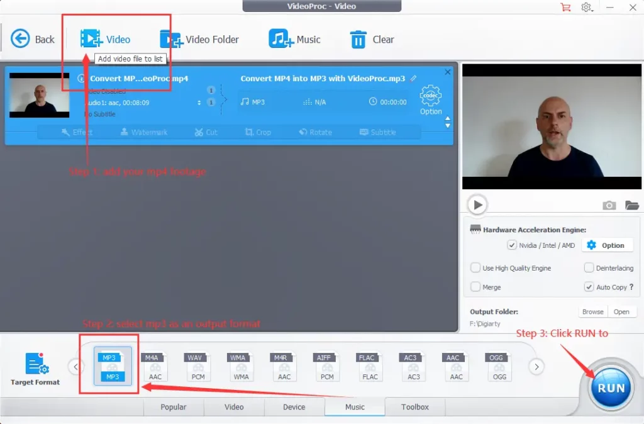The image size is (644, 424).
Task: Select the video thumbnail in the list
Action: click(x=40, y=95)
